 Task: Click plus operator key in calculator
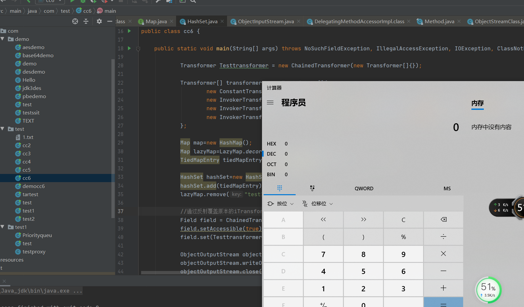point(443,288)
